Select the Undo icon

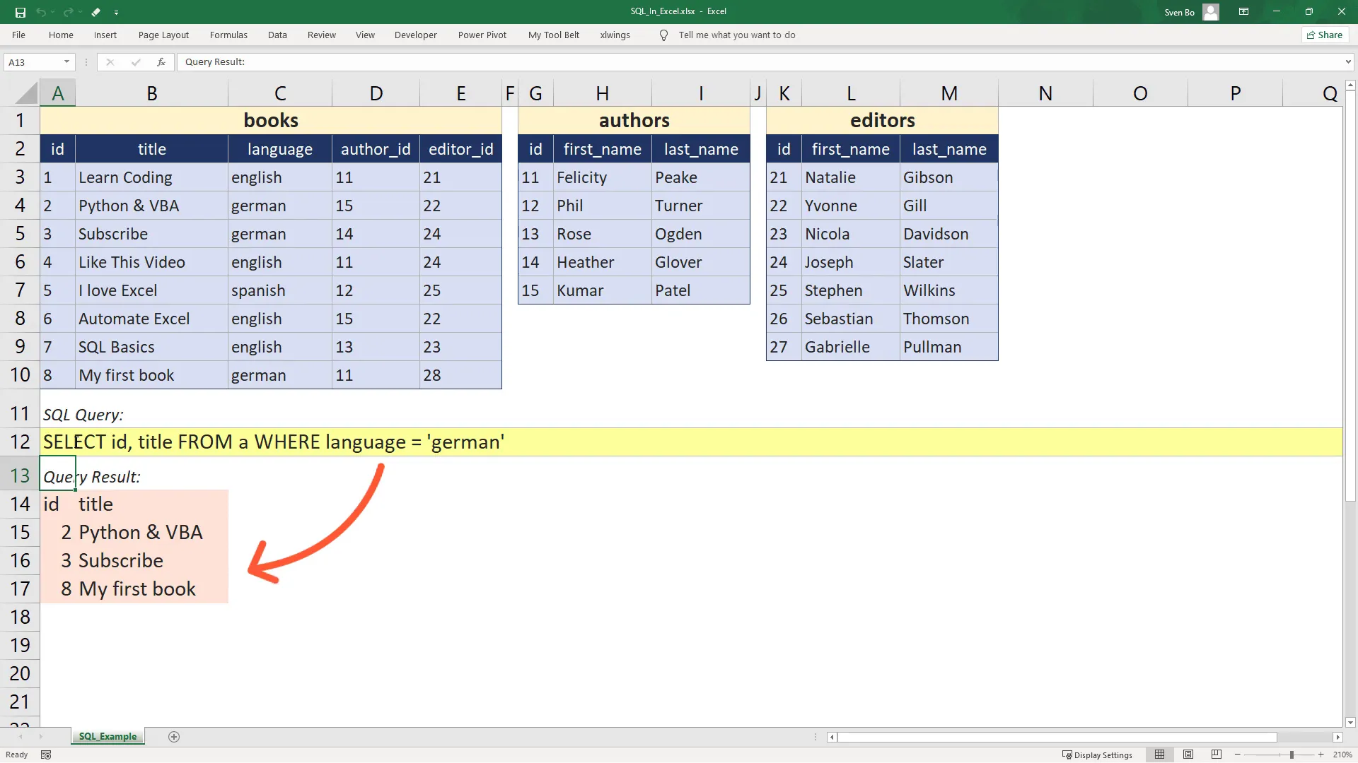[42, 12]
